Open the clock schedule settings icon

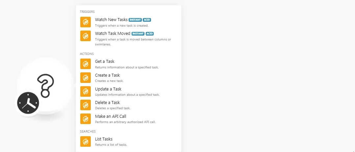28,103
